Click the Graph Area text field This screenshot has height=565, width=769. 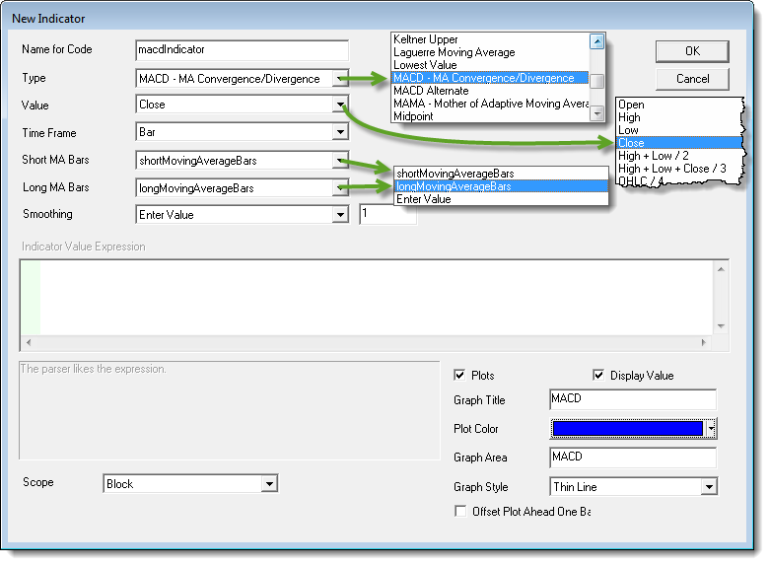[632, 458]
